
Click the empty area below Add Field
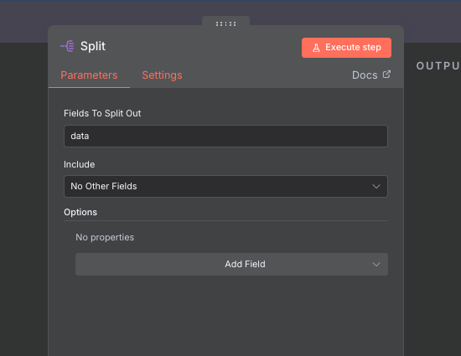coord(225,316)
